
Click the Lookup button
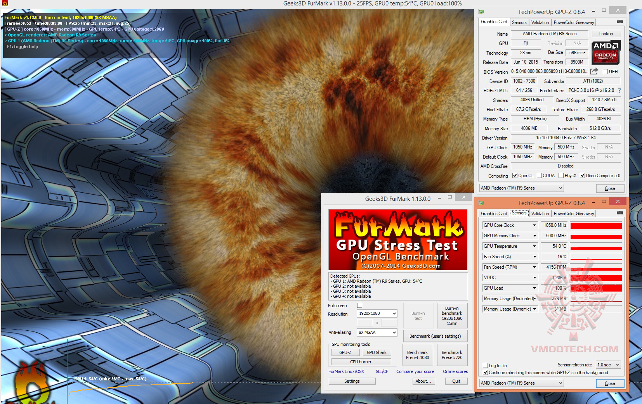[606, 34]
